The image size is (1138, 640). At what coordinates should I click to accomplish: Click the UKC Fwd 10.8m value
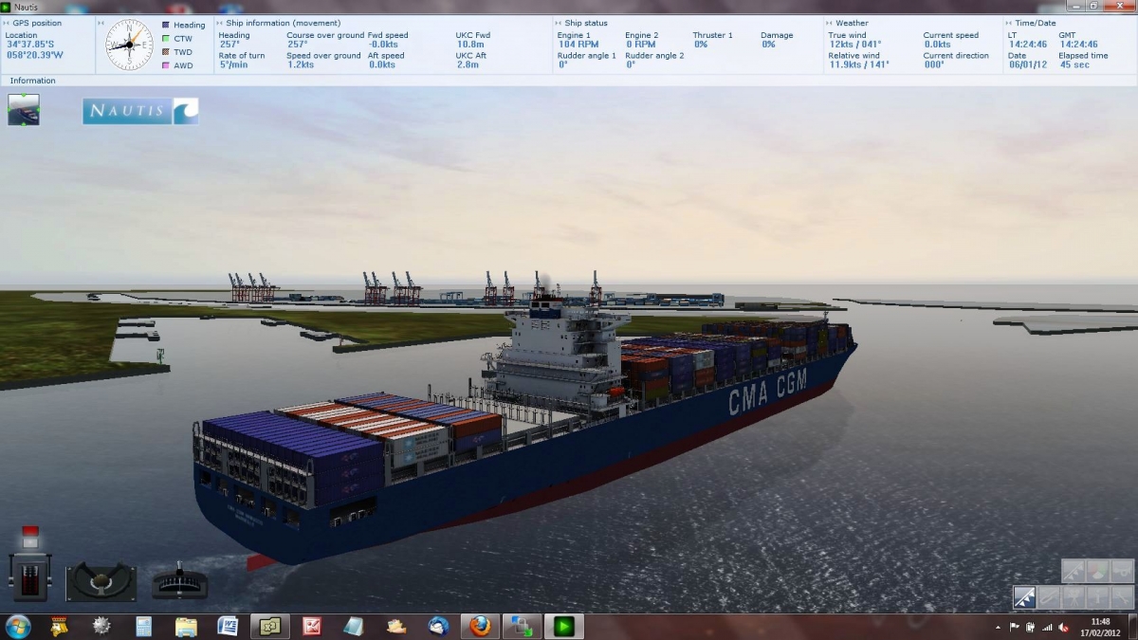(469, 45)
